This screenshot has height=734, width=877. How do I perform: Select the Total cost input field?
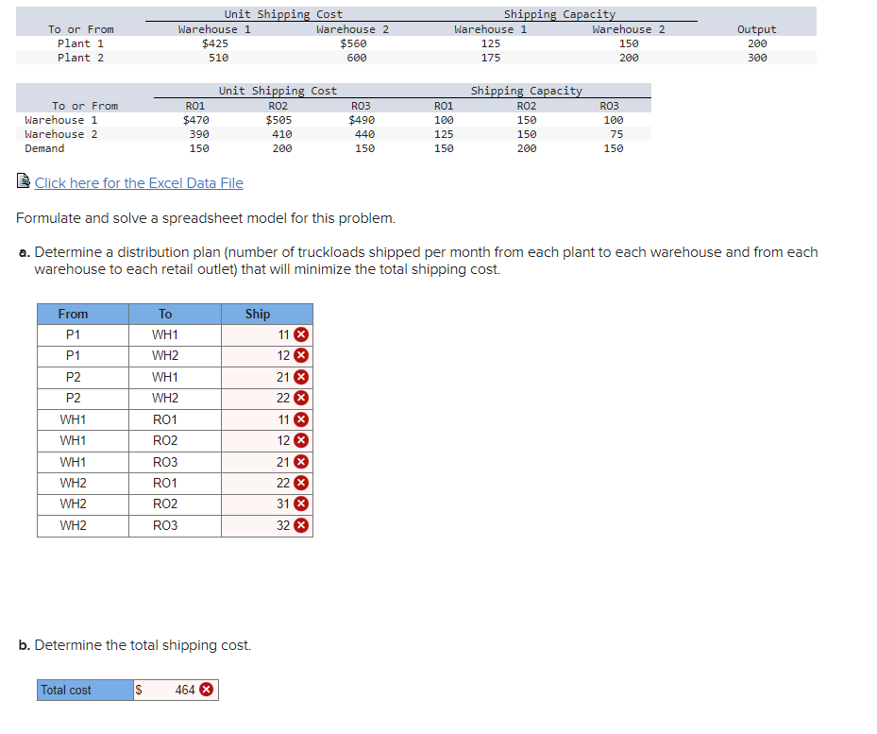click(176, 690)
